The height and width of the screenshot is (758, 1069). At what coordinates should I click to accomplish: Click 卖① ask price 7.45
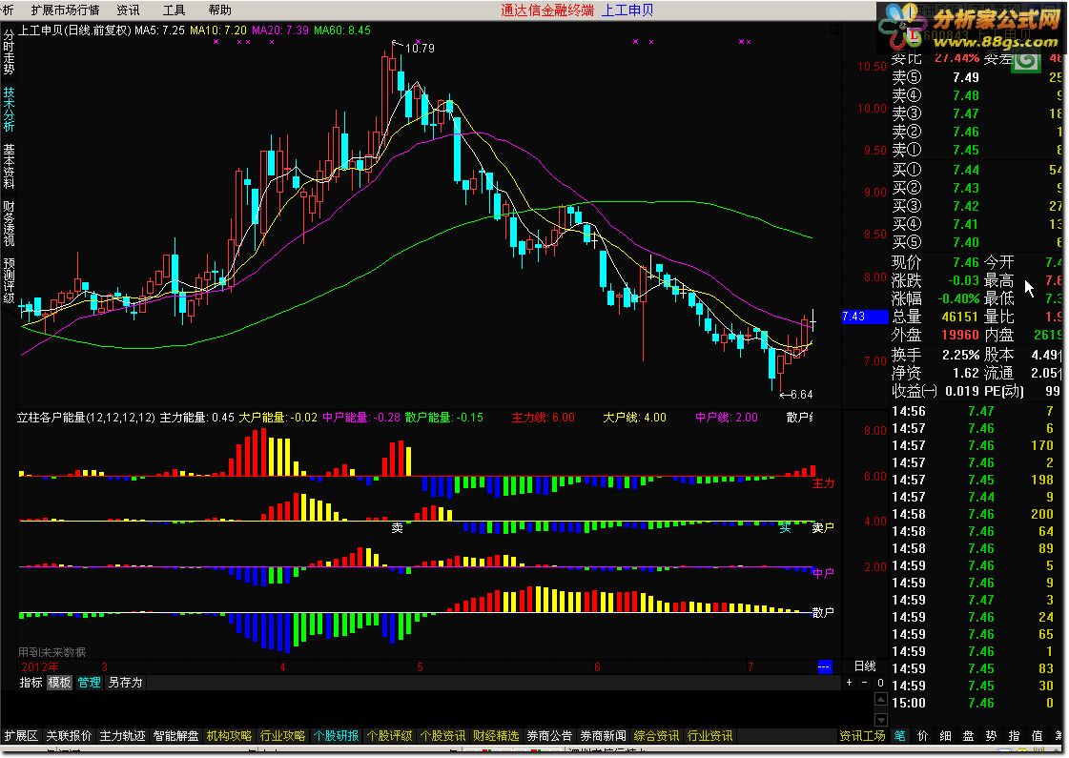click(966, 150)
